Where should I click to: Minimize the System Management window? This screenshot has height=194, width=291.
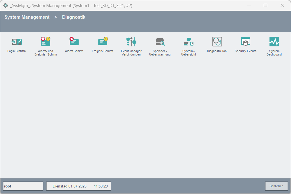tap(249, 5)
